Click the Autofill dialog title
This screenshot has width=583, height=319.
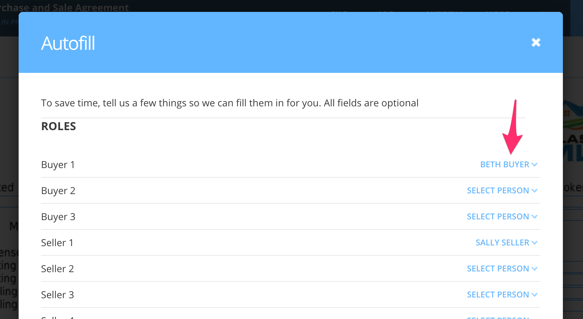[x=68, y=43]
